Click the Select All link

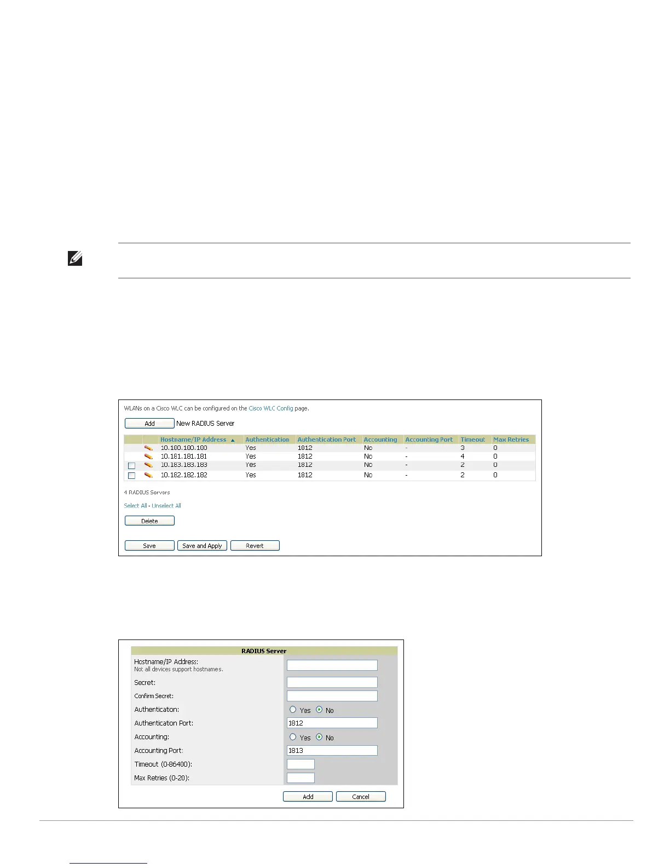click(x=135, y=506)
